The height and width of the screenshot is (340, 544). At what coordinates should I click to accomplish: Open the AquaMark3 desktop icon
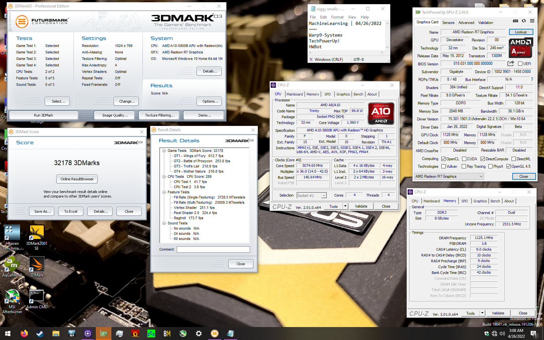[x=12, y=267]
